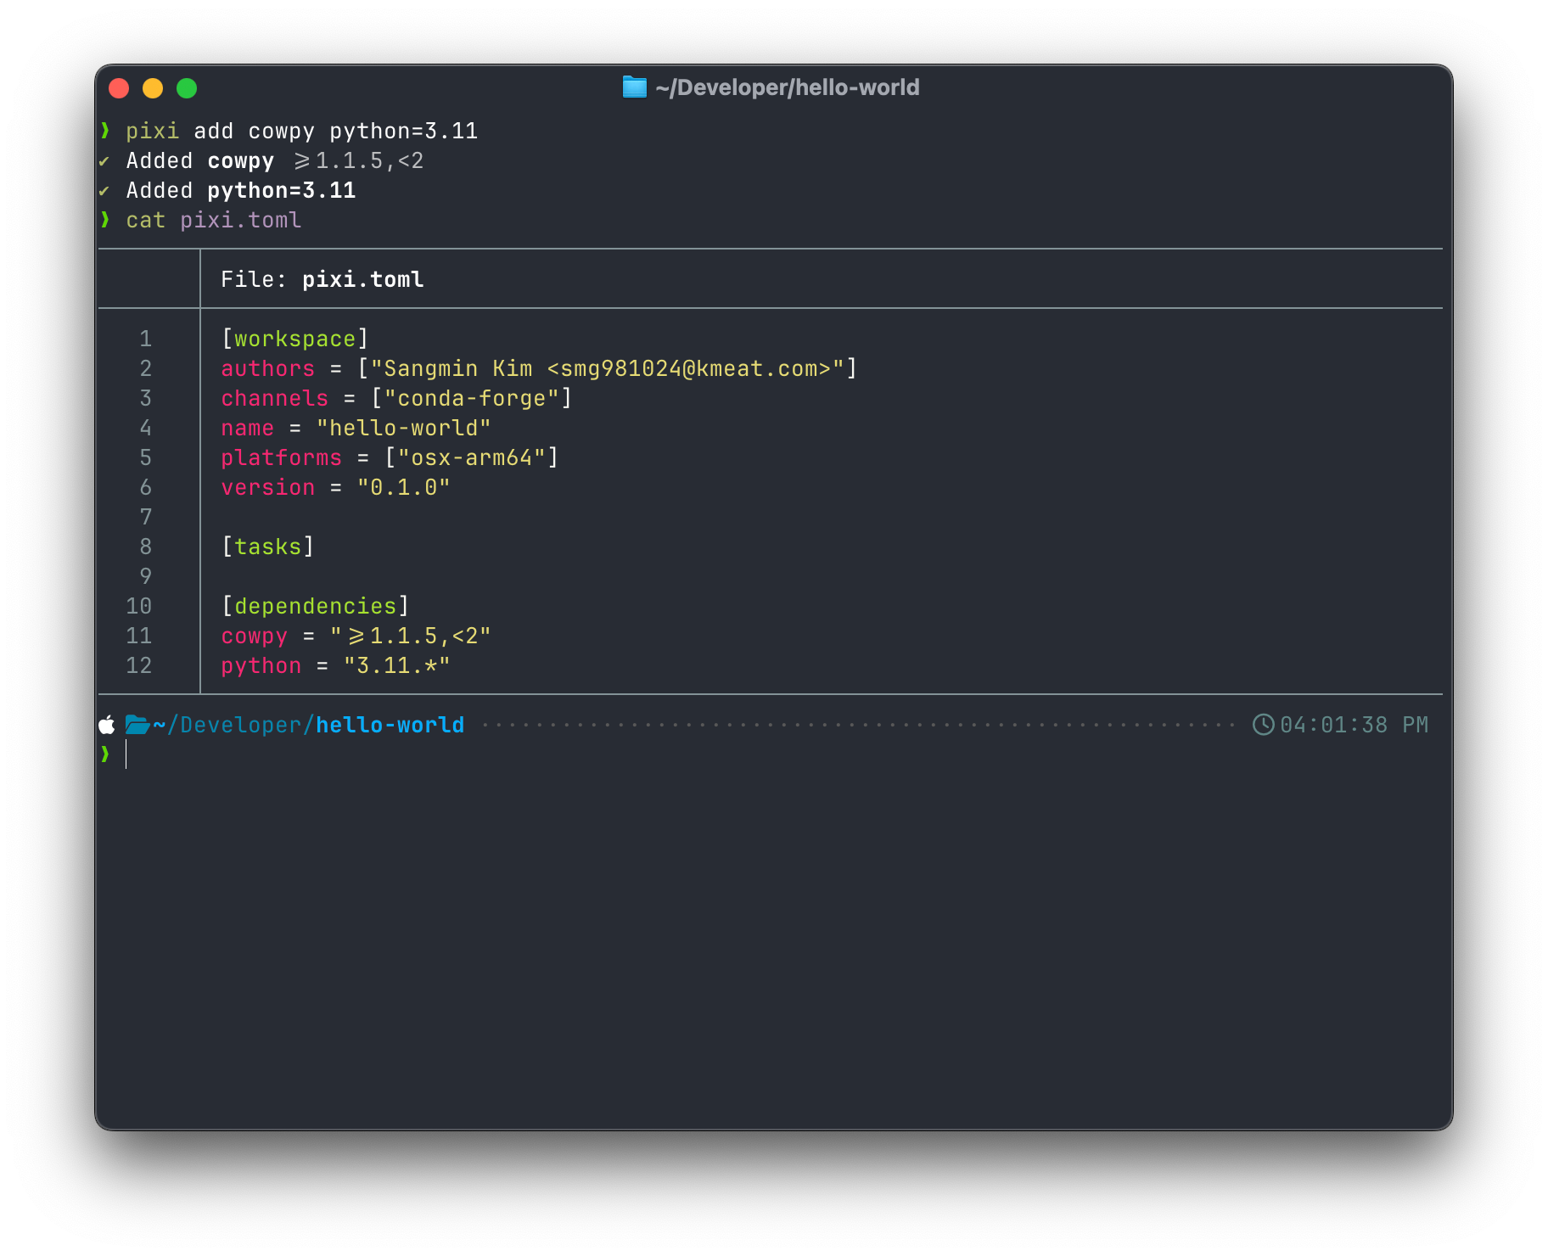1548x1256 pixels.
Task: Click the python = "3.11.*" line
Action: click(336, 666)
